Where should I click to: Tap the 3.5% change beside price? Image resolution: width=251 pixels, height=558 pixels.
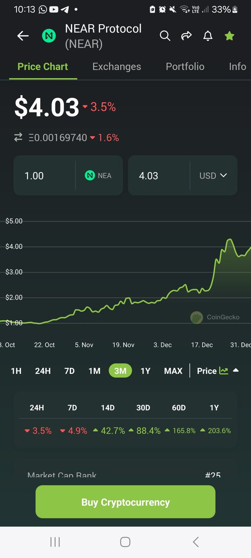(99, 107)
